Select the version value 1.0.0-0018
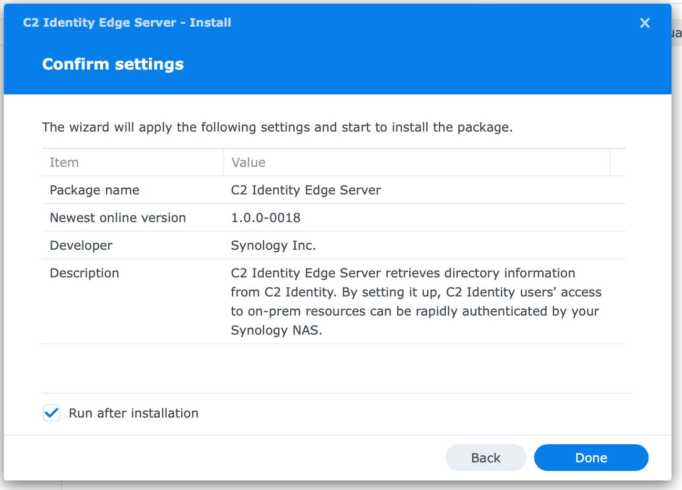 (x=266, y=218)
